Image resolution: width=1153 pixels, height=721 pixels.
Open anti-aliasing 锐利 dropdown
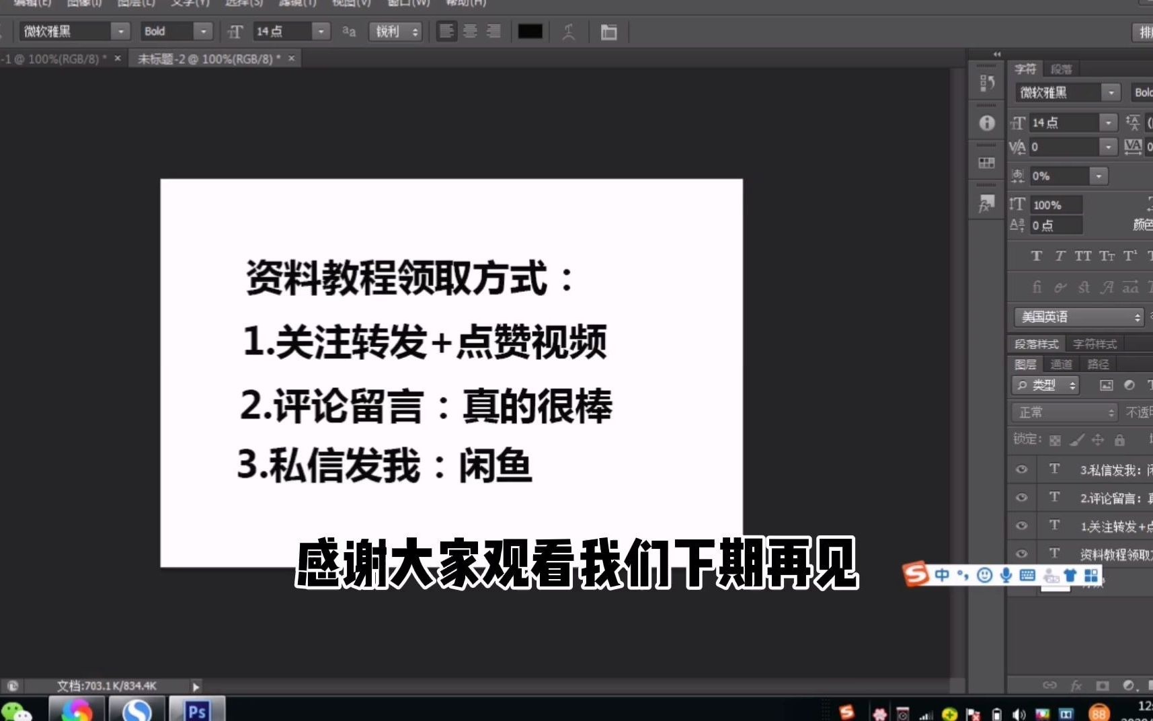point(395,32)
